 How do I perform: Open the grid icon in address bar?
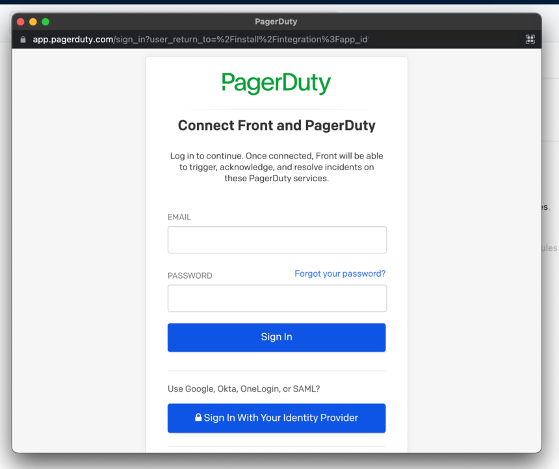530,39
